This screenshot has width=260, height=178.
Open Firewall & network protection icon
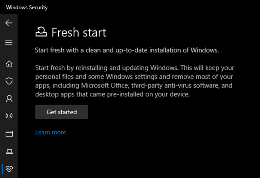(x=9, y=116)
